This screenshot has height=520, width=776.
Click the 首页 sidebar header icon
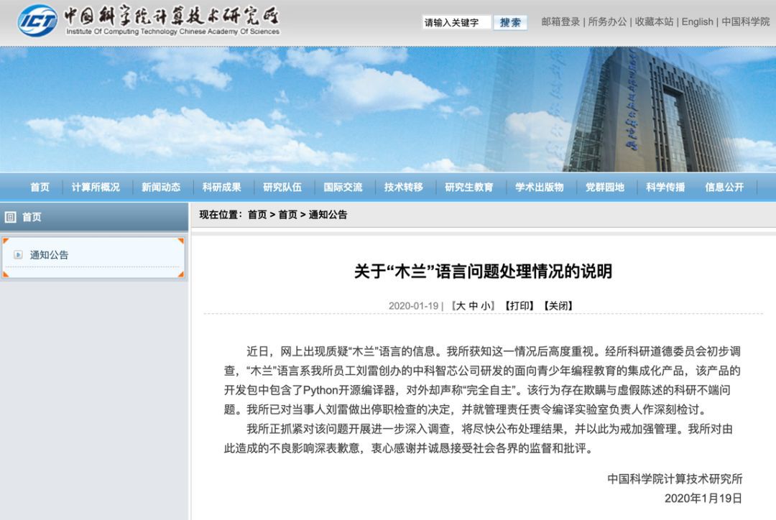point(10,217)
